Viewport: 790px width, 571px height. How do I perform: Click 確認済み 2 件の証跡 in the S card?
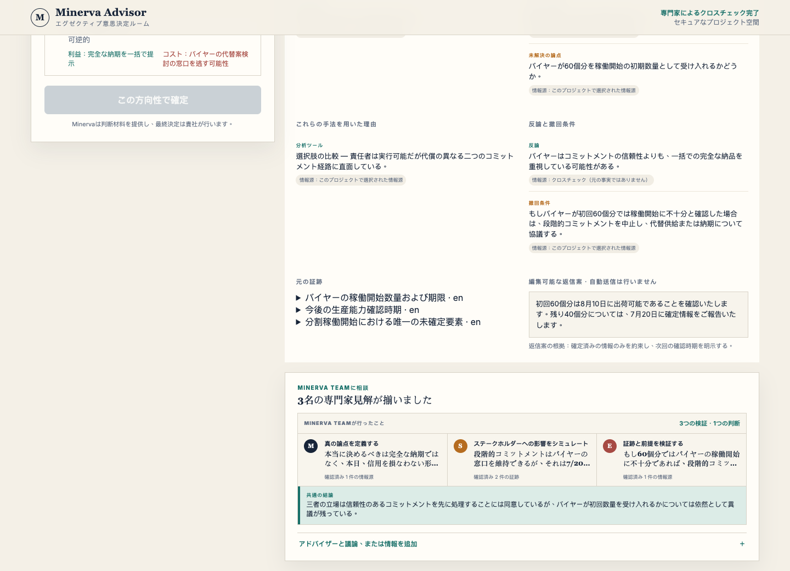click(496, 477)
